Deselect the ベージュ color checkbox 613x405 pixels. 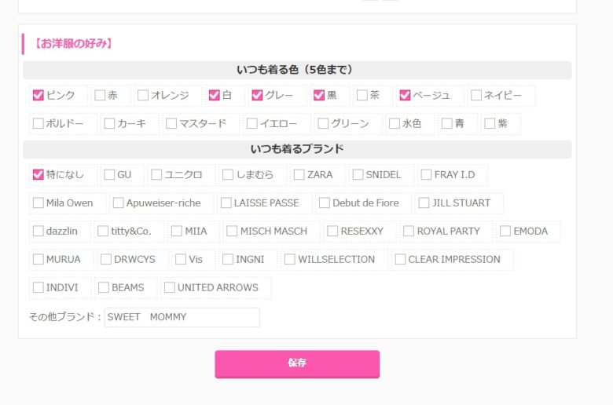tap(405, 96)
